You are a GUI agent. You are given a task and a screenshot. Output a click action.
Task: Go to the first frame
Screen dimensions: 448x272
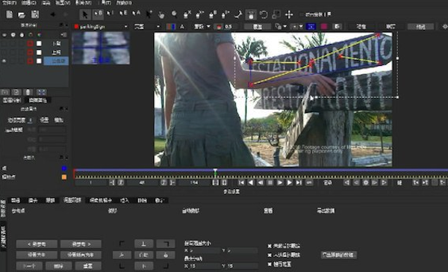click(x=241, y=182)
